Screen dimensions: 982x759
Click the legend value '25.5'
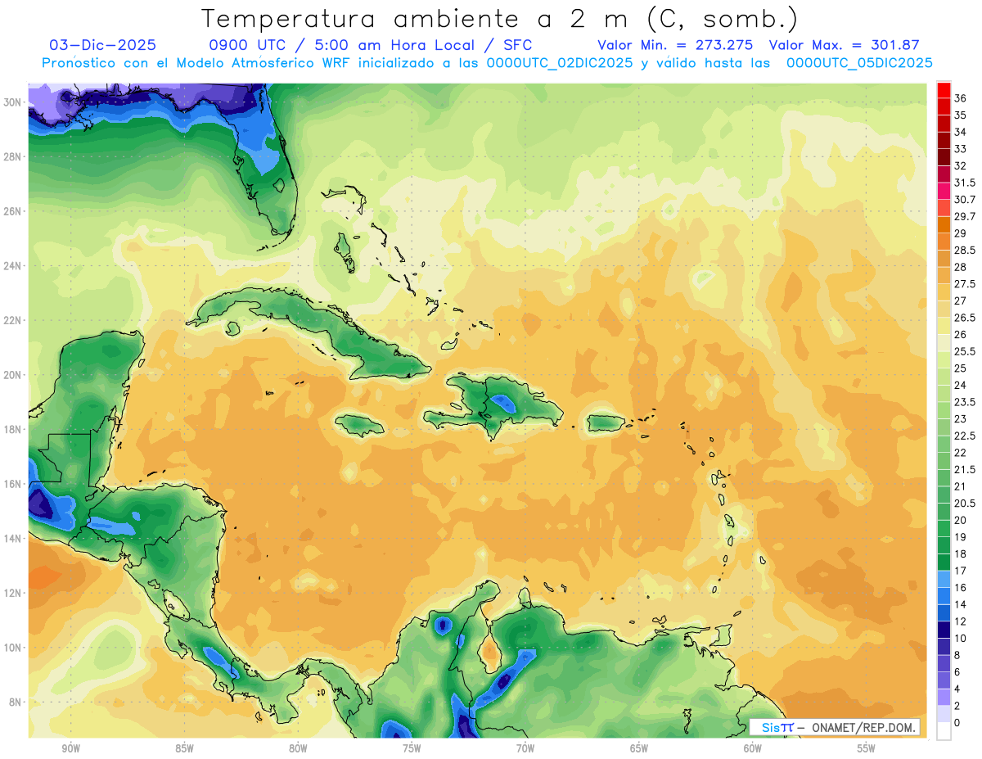pos(965,351)
